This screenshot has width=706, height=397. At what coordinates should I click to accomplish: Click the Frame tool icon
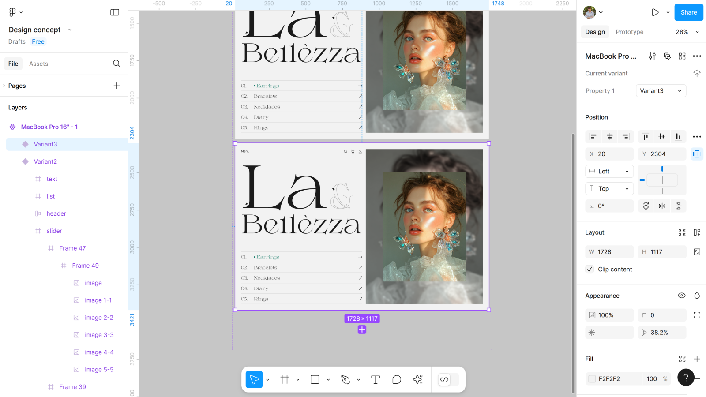click(285, 379)
